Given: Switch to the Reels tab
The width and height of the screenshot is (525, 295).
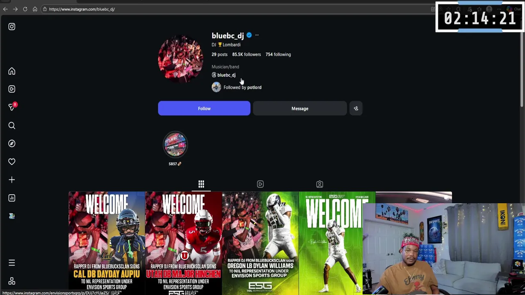Looking at the screenshot, I should [260, 184].
